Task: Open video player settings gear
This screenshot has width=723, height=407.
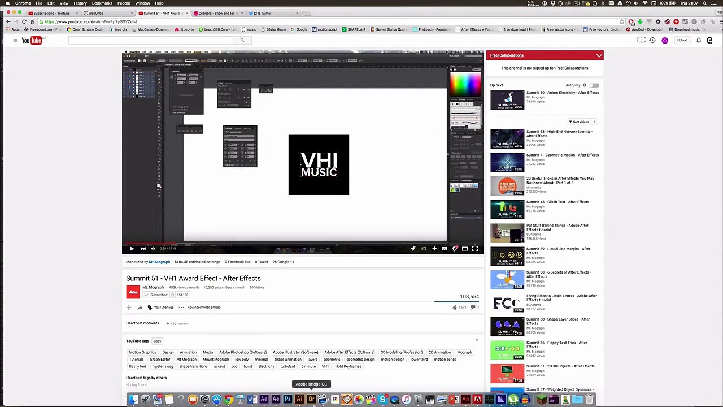Action: tap(455, 249)
